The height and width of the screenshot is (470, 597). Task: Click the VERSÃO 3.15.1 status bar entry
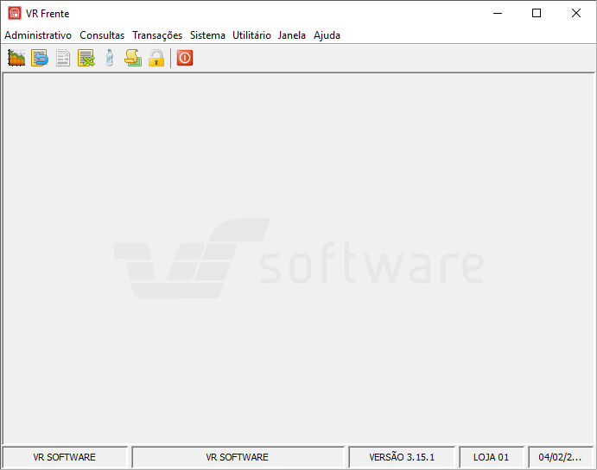click(x=402, y=457)
